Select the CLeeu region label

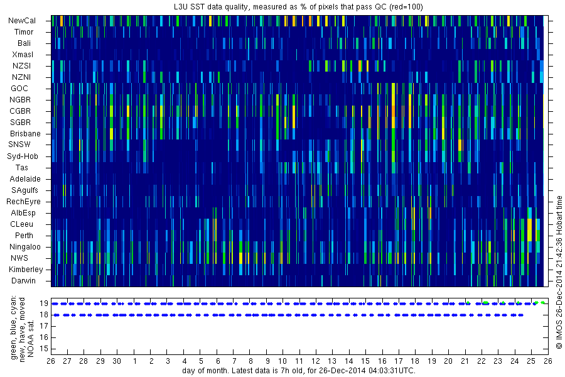point(21,224)
